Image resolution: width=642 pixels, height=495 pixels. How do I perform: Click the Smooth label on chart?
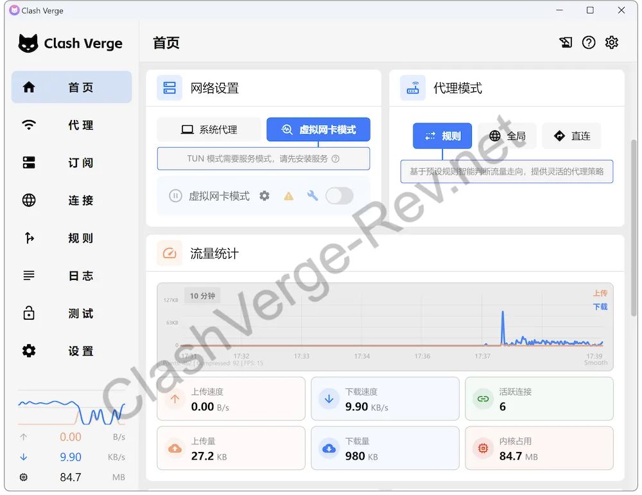(x=596, y=363)
